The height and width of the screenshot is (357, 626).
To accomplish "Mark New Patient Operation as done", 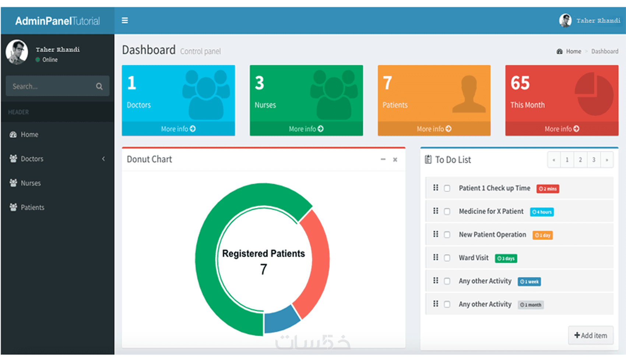I will [x=447, y=235].
